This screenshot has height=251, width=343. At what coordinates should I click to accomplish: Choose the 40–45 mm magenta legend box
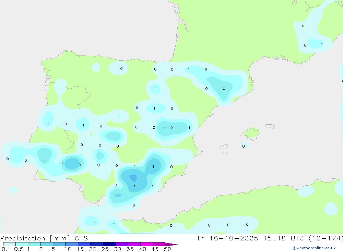[146, 244]
